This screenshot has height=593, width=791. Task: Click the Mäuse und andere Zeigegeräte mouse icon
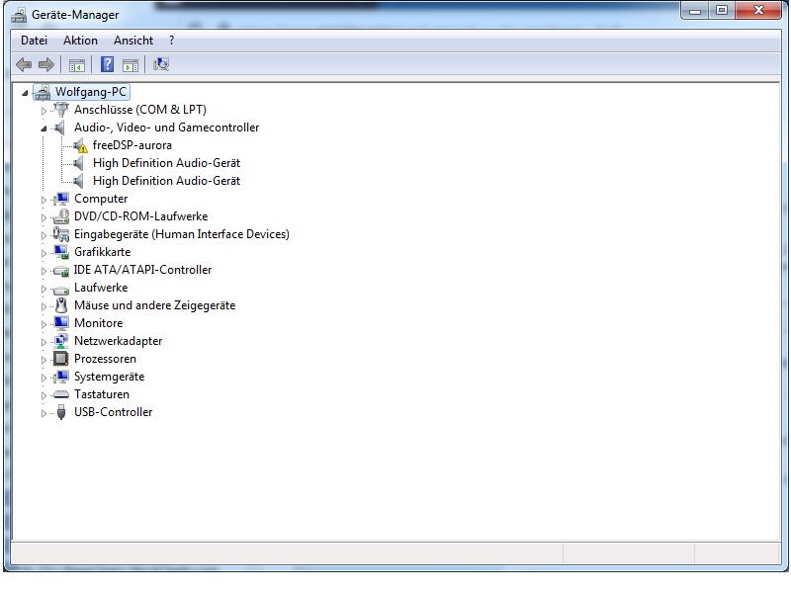(x=61, y=305)
